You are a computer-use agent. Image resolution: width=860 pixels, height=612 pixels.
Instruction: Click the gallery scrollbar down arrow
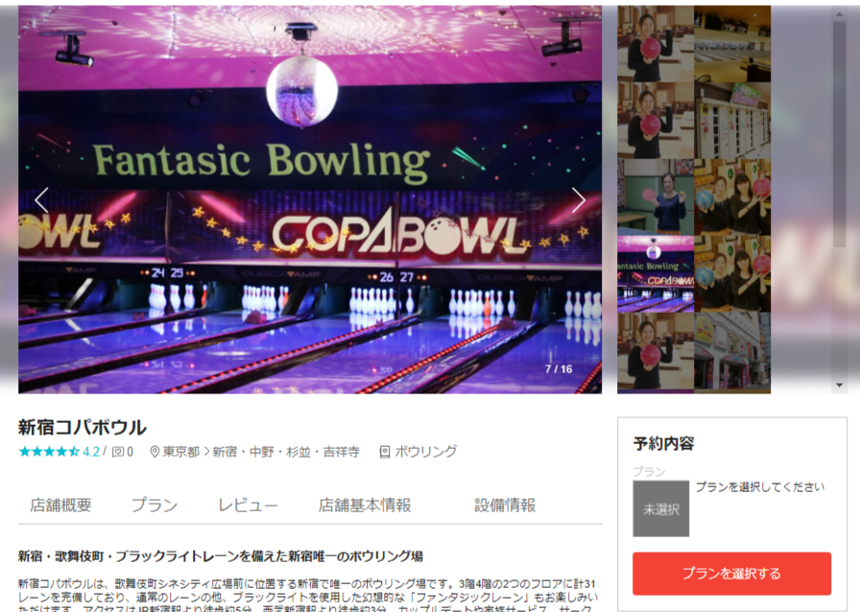point(839,386)
